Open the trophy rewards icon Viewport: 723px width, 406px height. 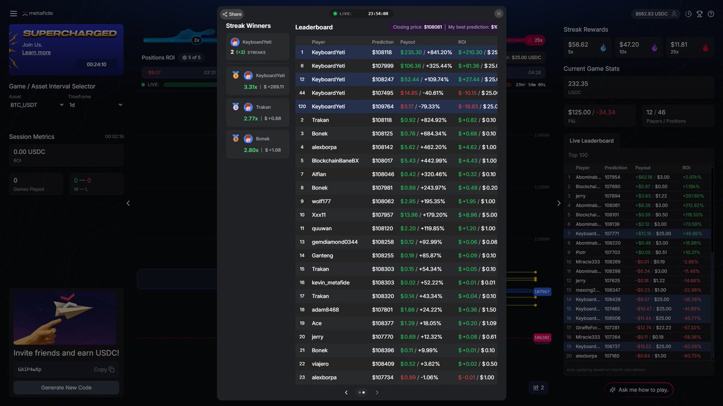pyautogui.click(x=700, y=13)
